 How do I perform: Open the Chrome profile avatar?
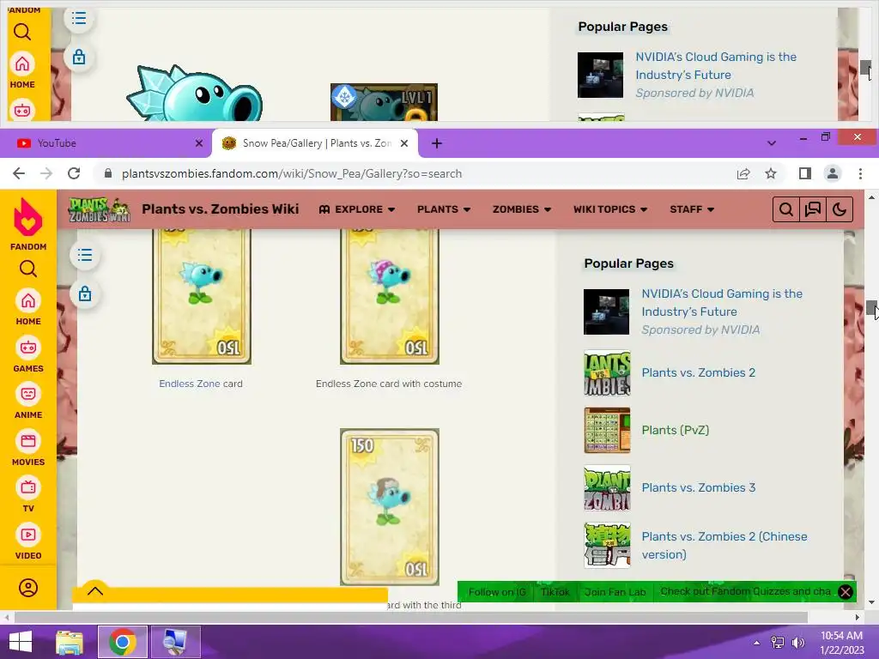pyautogui.click(x=833, y=173)
